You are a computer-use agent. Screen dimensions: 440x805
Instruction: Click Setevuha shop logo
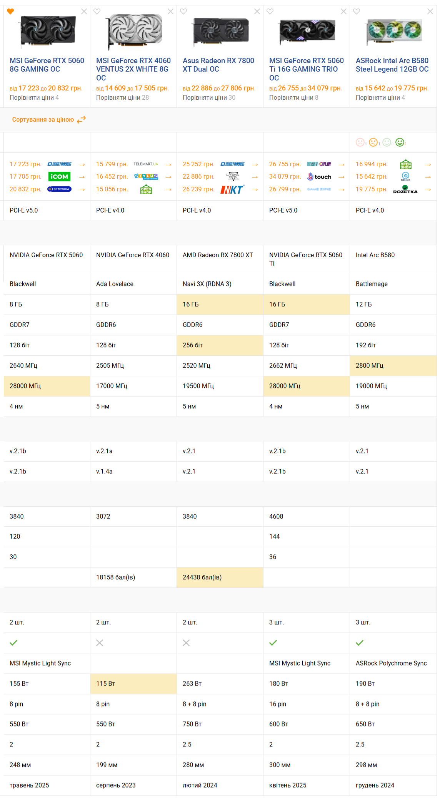pos(59,189)
